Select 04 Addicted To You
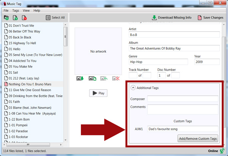This screenshot has width=228, height=156. click(22, 61)
